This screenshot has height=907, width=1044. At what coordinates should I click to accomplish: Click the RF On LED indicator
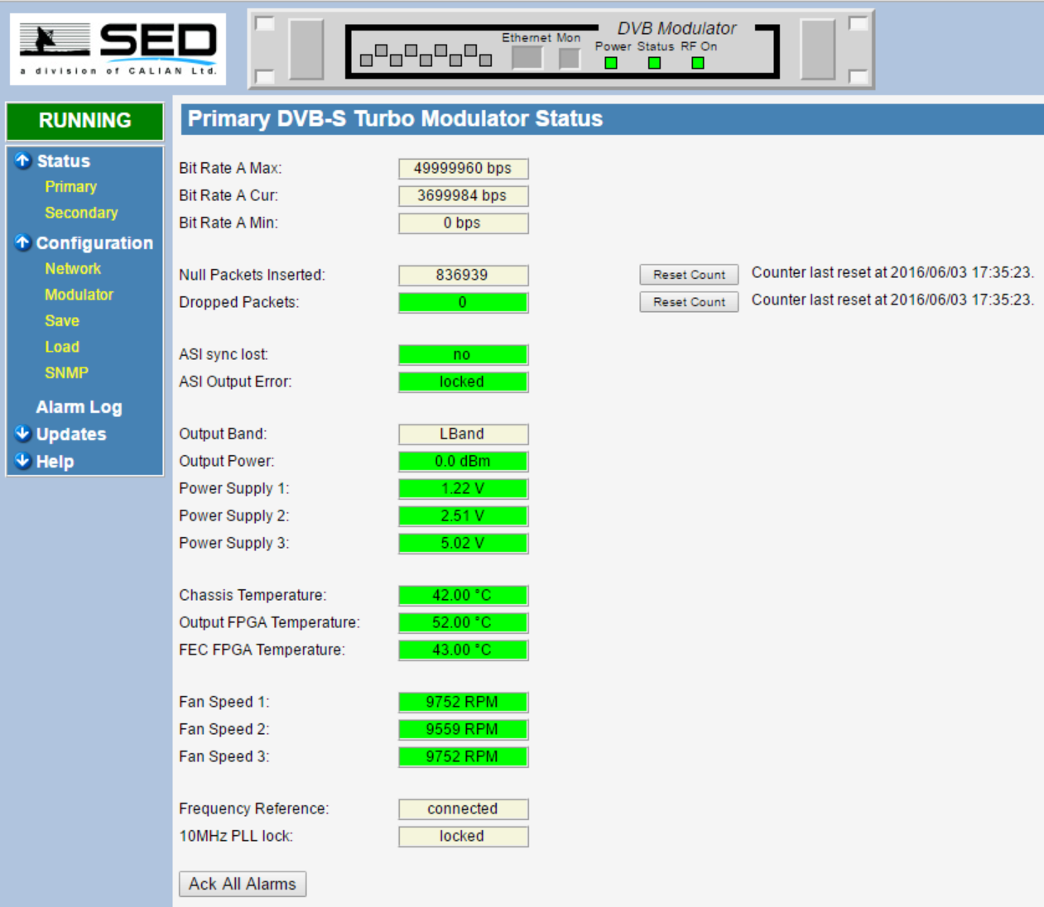698,63
